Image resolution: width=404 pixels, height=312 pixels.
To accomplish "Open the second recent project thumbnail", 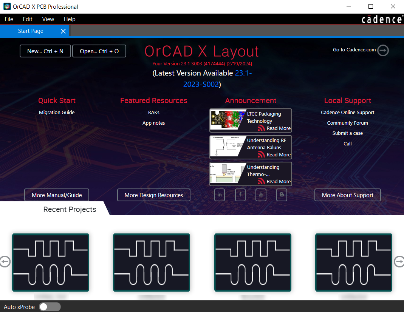I will click(x=152, y=263).
